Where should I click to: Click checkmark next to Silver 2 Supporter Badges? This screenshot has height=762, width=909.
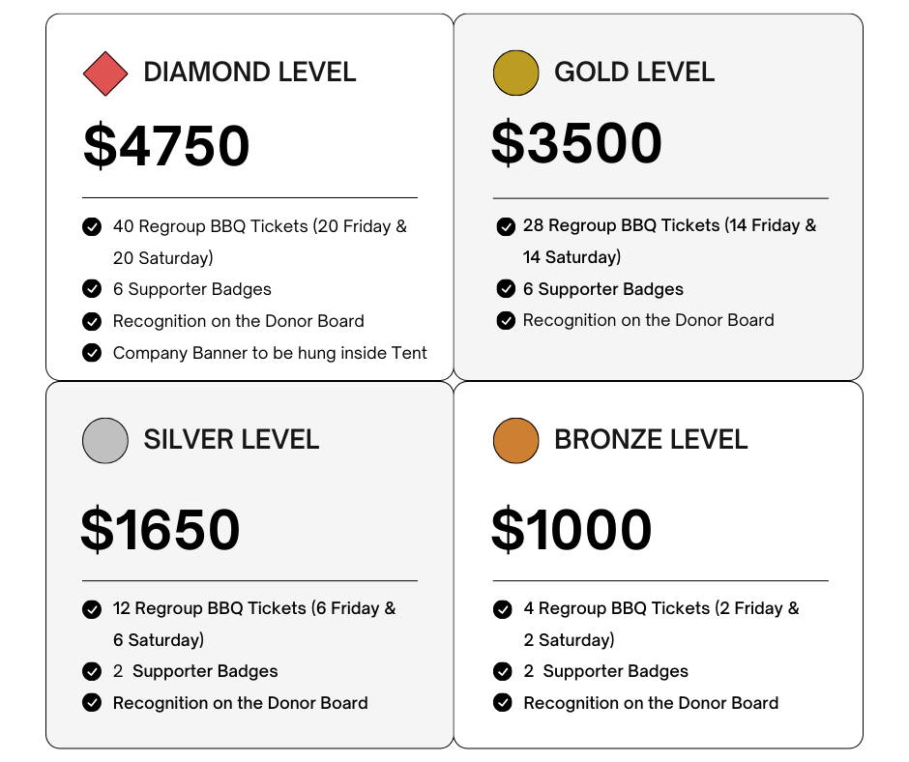coord(92,671)
